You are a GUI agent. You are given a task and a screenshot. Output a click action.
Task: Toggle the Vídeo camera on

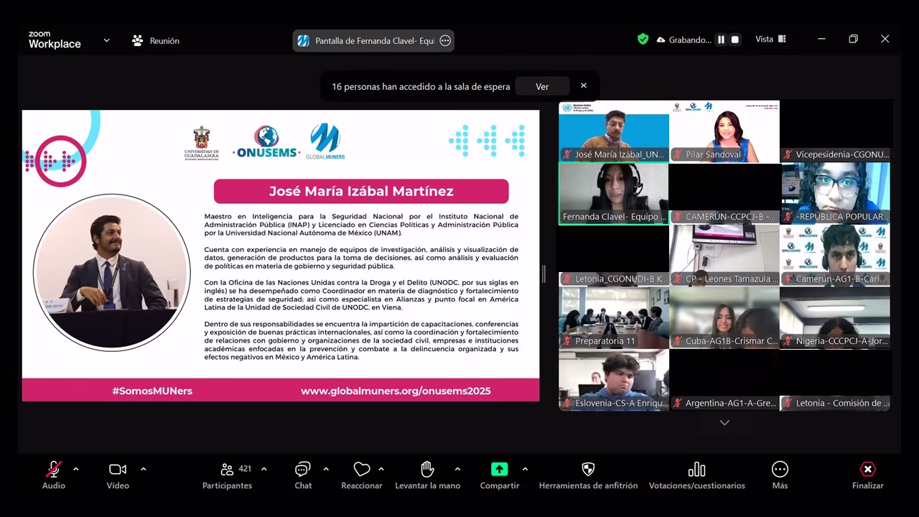coord(117,470)
